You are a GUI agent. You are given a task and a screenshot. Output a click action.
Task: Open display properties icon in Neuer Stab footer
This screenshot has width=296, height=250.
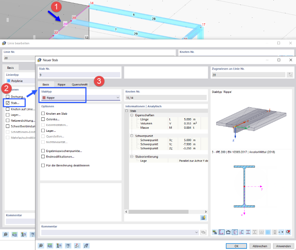[x=59, y=245]
